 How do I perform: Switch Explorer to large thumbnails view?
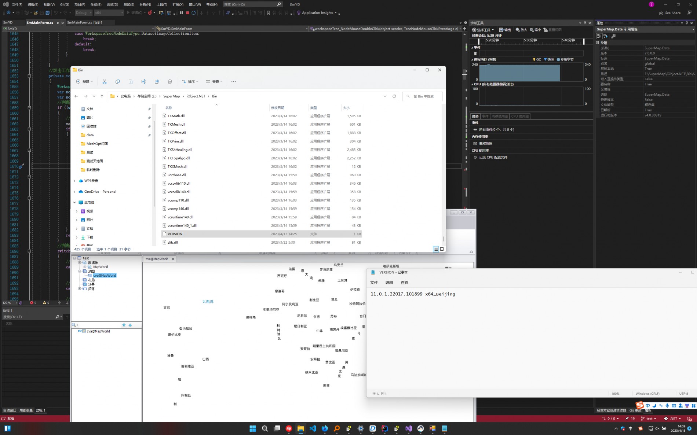pyautogui.click(x=442, y=249)
